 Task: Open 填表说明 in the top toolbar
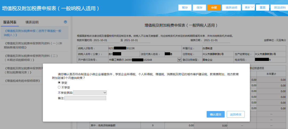pyautogui.click(x=231, y=8)
